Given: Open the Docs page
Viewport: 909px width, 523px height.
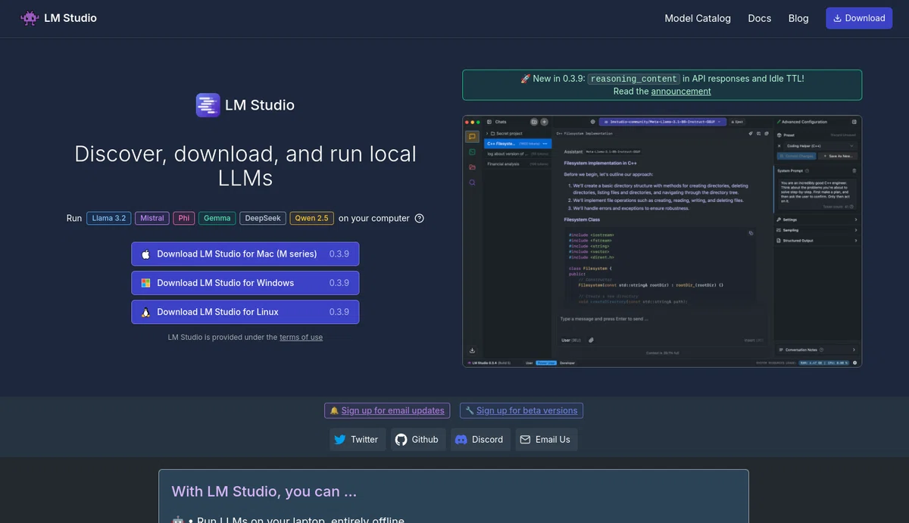Looking at the screenshot, I should [x=760, y=18].
